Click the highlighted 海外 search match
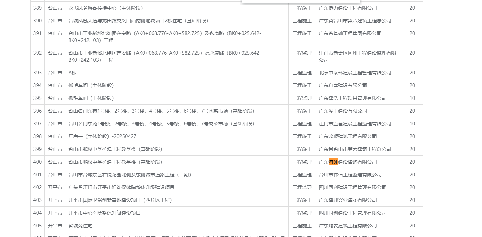482x237 pixels. coord(333,162)
